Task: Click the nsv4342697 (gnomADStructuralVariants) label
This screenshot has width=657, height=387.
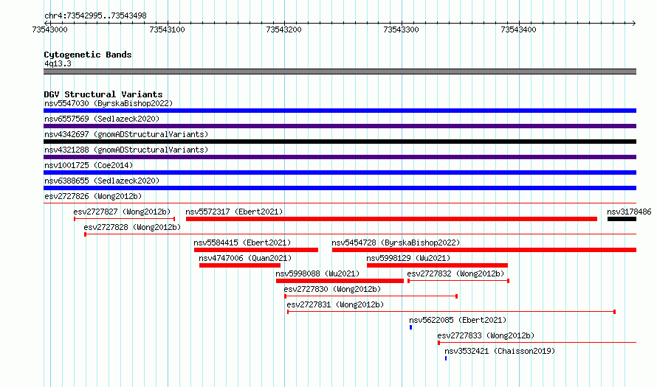Action: (126, 134)
